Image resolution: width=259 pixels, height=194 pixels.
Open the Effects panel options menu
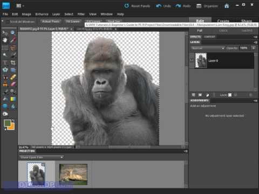255,37
